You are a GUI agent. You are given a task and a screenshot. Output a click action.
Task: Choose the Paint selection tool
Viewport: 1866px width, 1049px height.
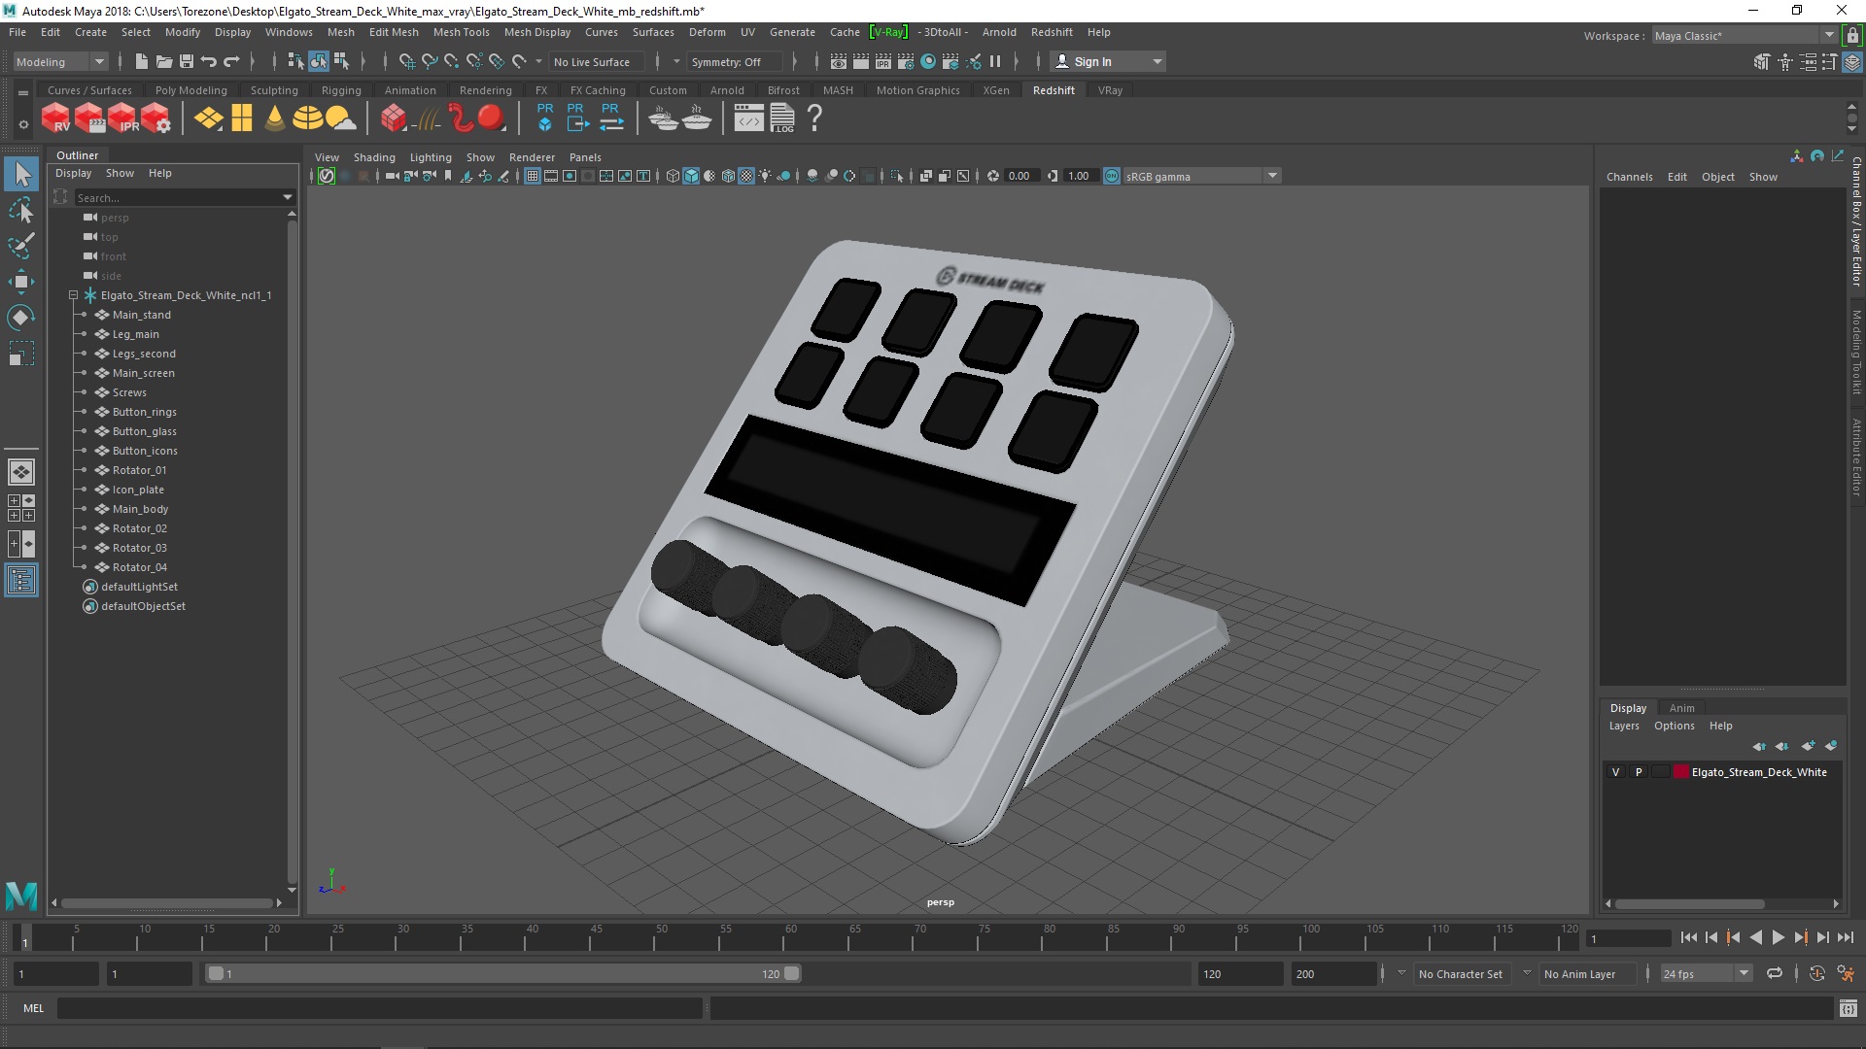(21, 246)
